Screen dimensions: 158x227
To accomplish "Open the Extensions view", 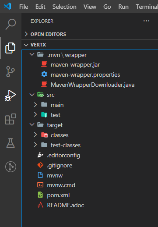I will coord(11,119).
